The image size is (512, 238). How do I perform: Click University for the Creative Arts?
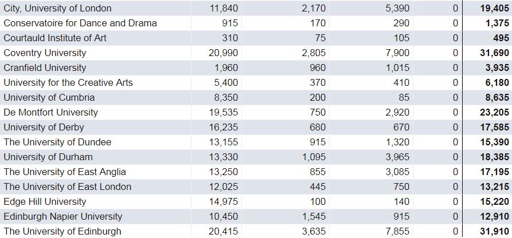[68, 83]
